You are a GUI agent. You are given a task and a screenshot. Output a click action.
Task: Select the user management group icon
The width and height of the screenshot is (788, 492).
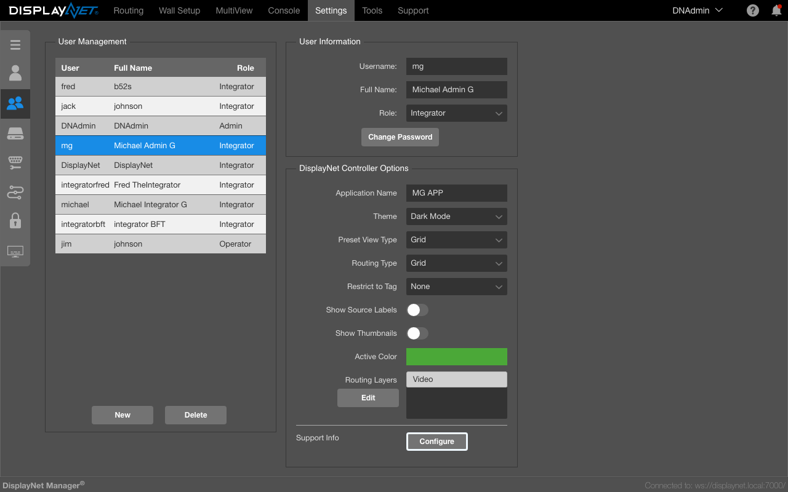point(15,103)
